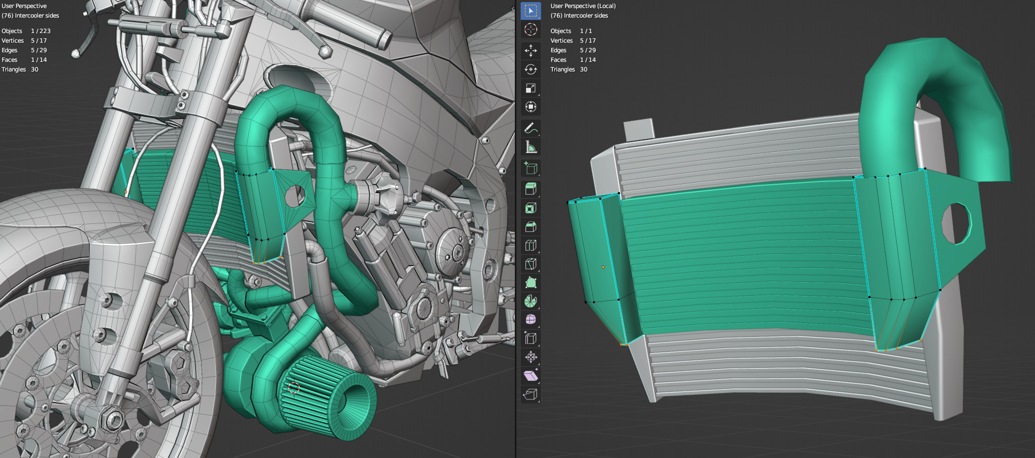1035x458 pixels.
Task: Select the Poly Build tool
Action: click(530, 283)
